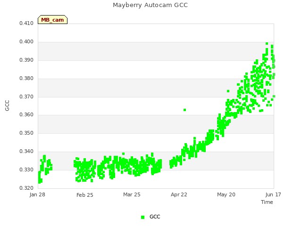Click the GCC legend label text

(155, 217)
